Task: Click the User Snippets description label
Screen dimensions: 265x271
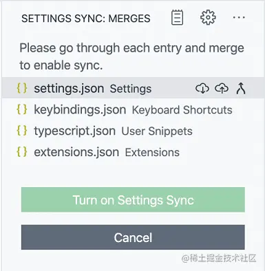Action: tap(157, 131)
